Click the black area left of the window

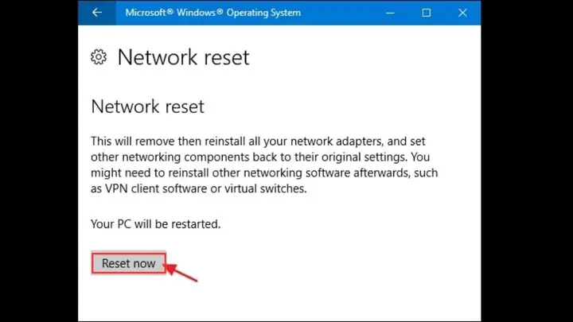click(x=39, y=161)
